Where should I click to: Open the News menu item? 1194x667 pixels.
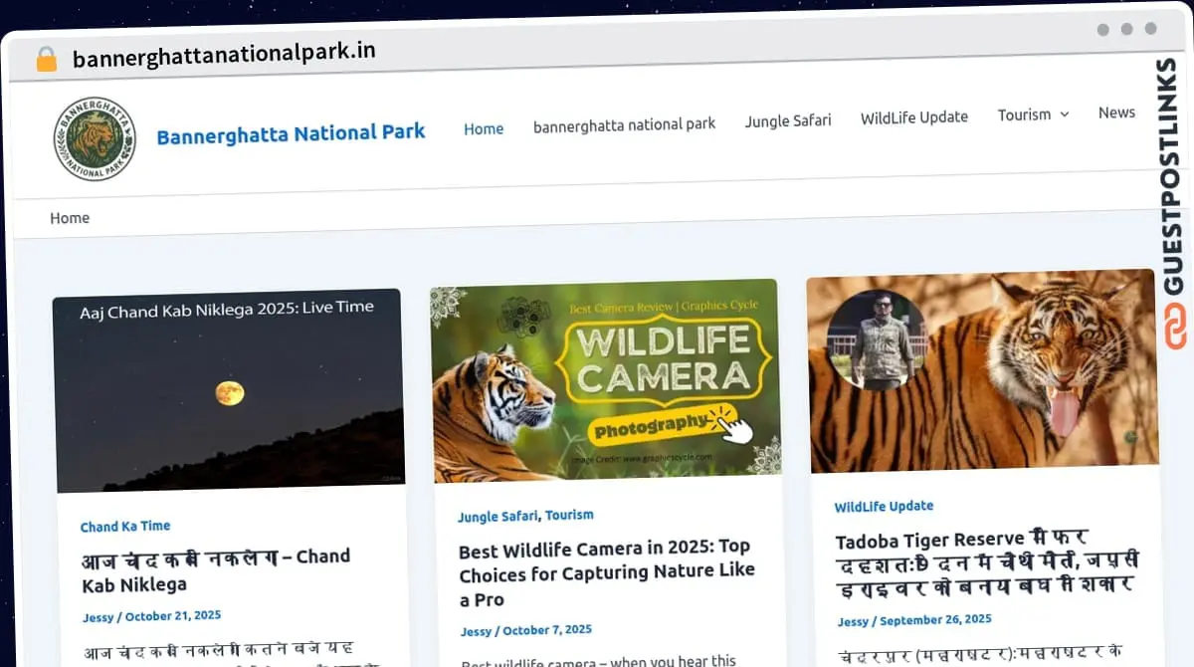(1116, 112)
